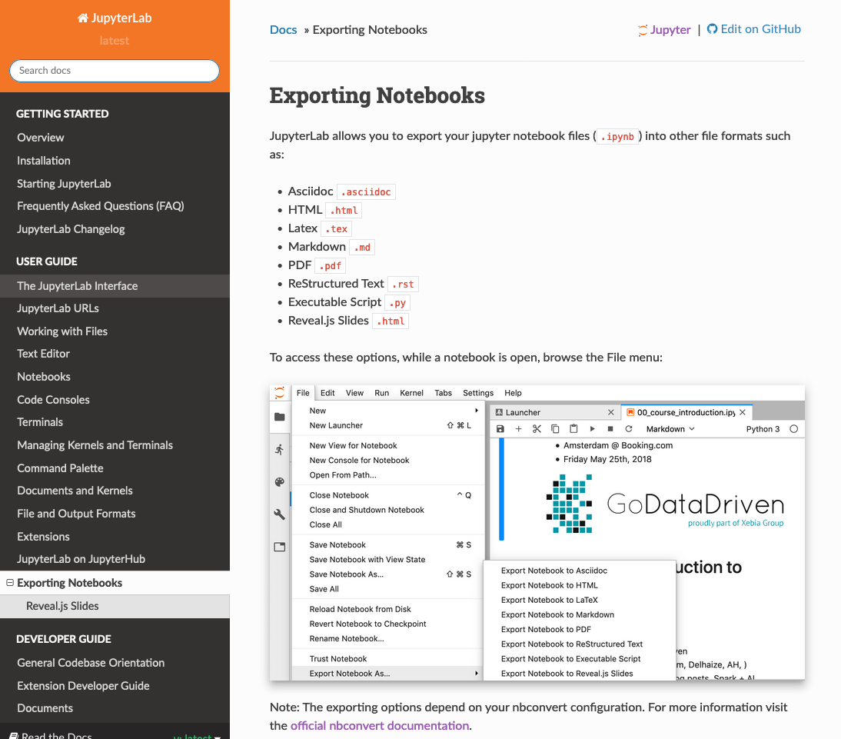Click the wrench cell tools icon
This screenshot has width=841, height=739.
point(280,514)
